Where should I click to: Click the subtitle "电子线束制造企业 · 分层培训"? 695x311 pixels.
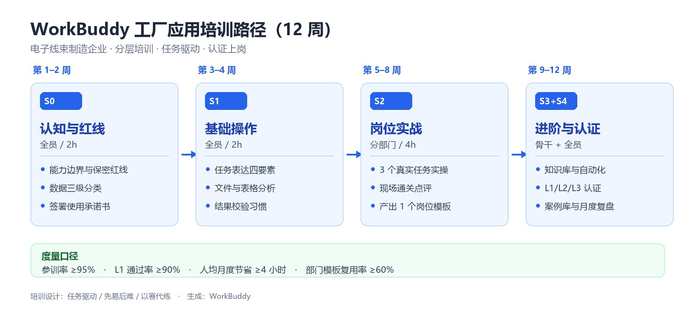pos(92,49)
